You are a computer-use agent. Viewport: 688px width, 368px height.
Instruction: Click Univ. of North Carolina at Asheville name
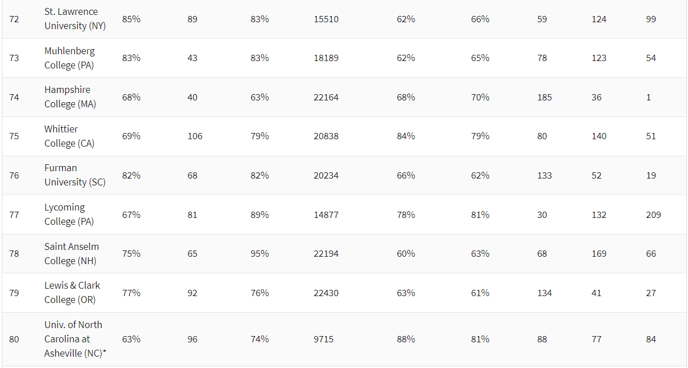point(75,339)
